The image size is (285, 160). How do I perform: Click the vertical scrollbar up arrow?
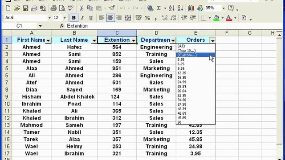click(279, 35)
